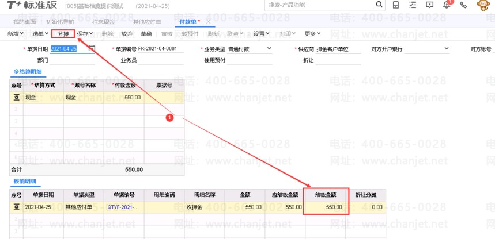Image resolution: width=495 pixels, height=239 pixels.
Task: Click the message feedback icon
Action: tap(429, 5)
